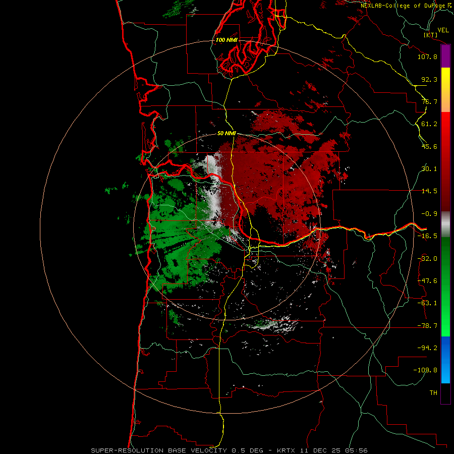
Task: Click the blue segment of velocity color bar
Action: pos(445,360)
